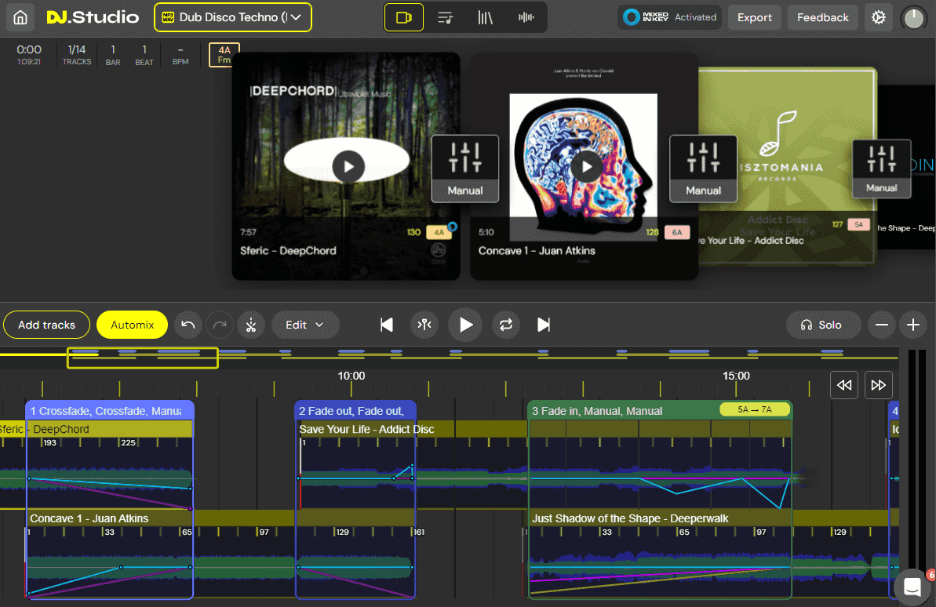The width and height of the screenshot is (936, 607).
Task: Toggle Solo headphone monitoring
Action: click(x=823, y=324)
